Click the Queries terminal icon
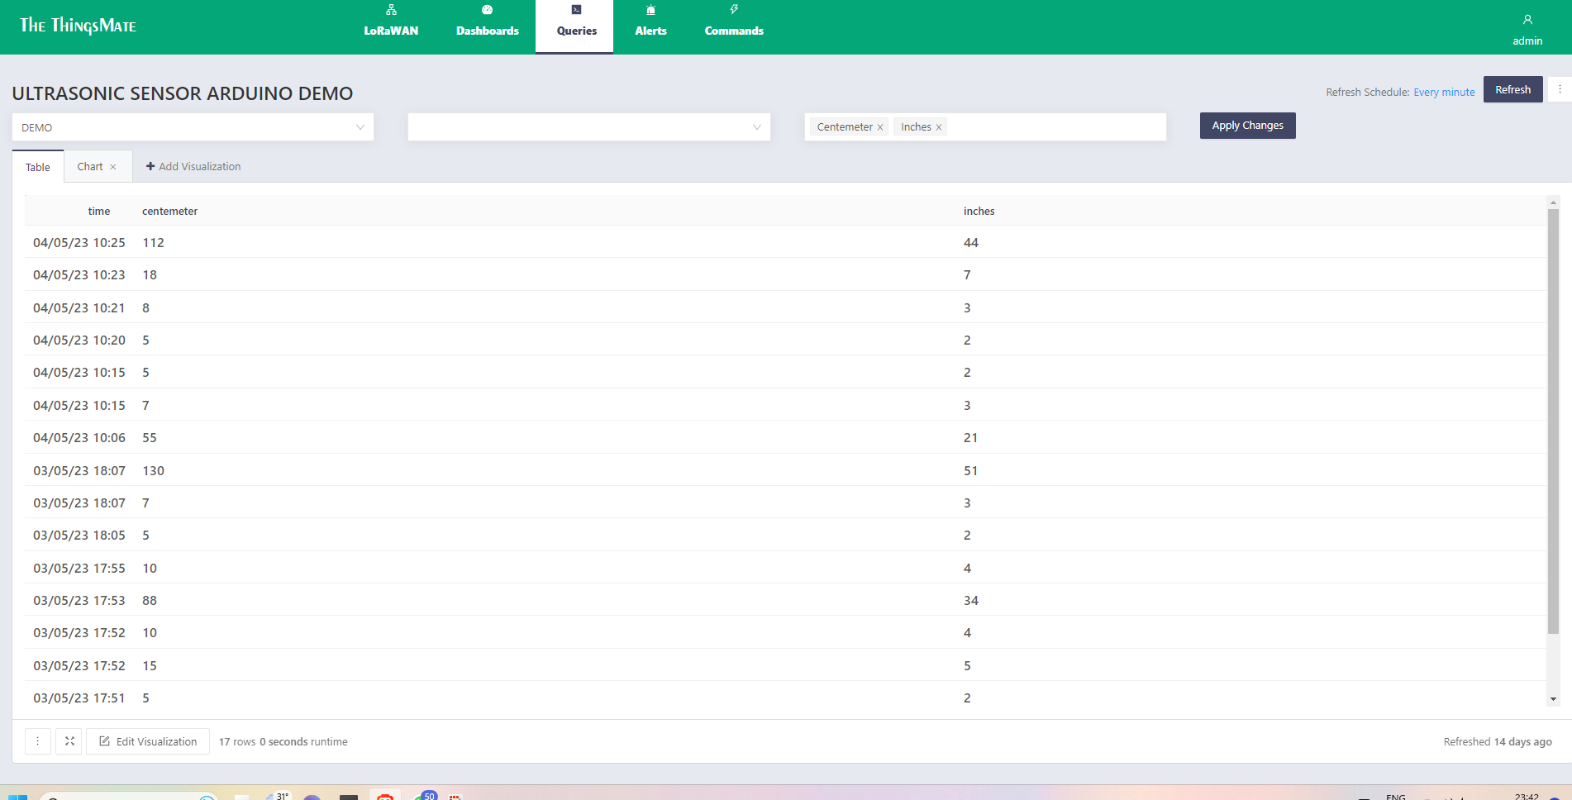This screenshot has height=800, width=1572. click(574, 10)
